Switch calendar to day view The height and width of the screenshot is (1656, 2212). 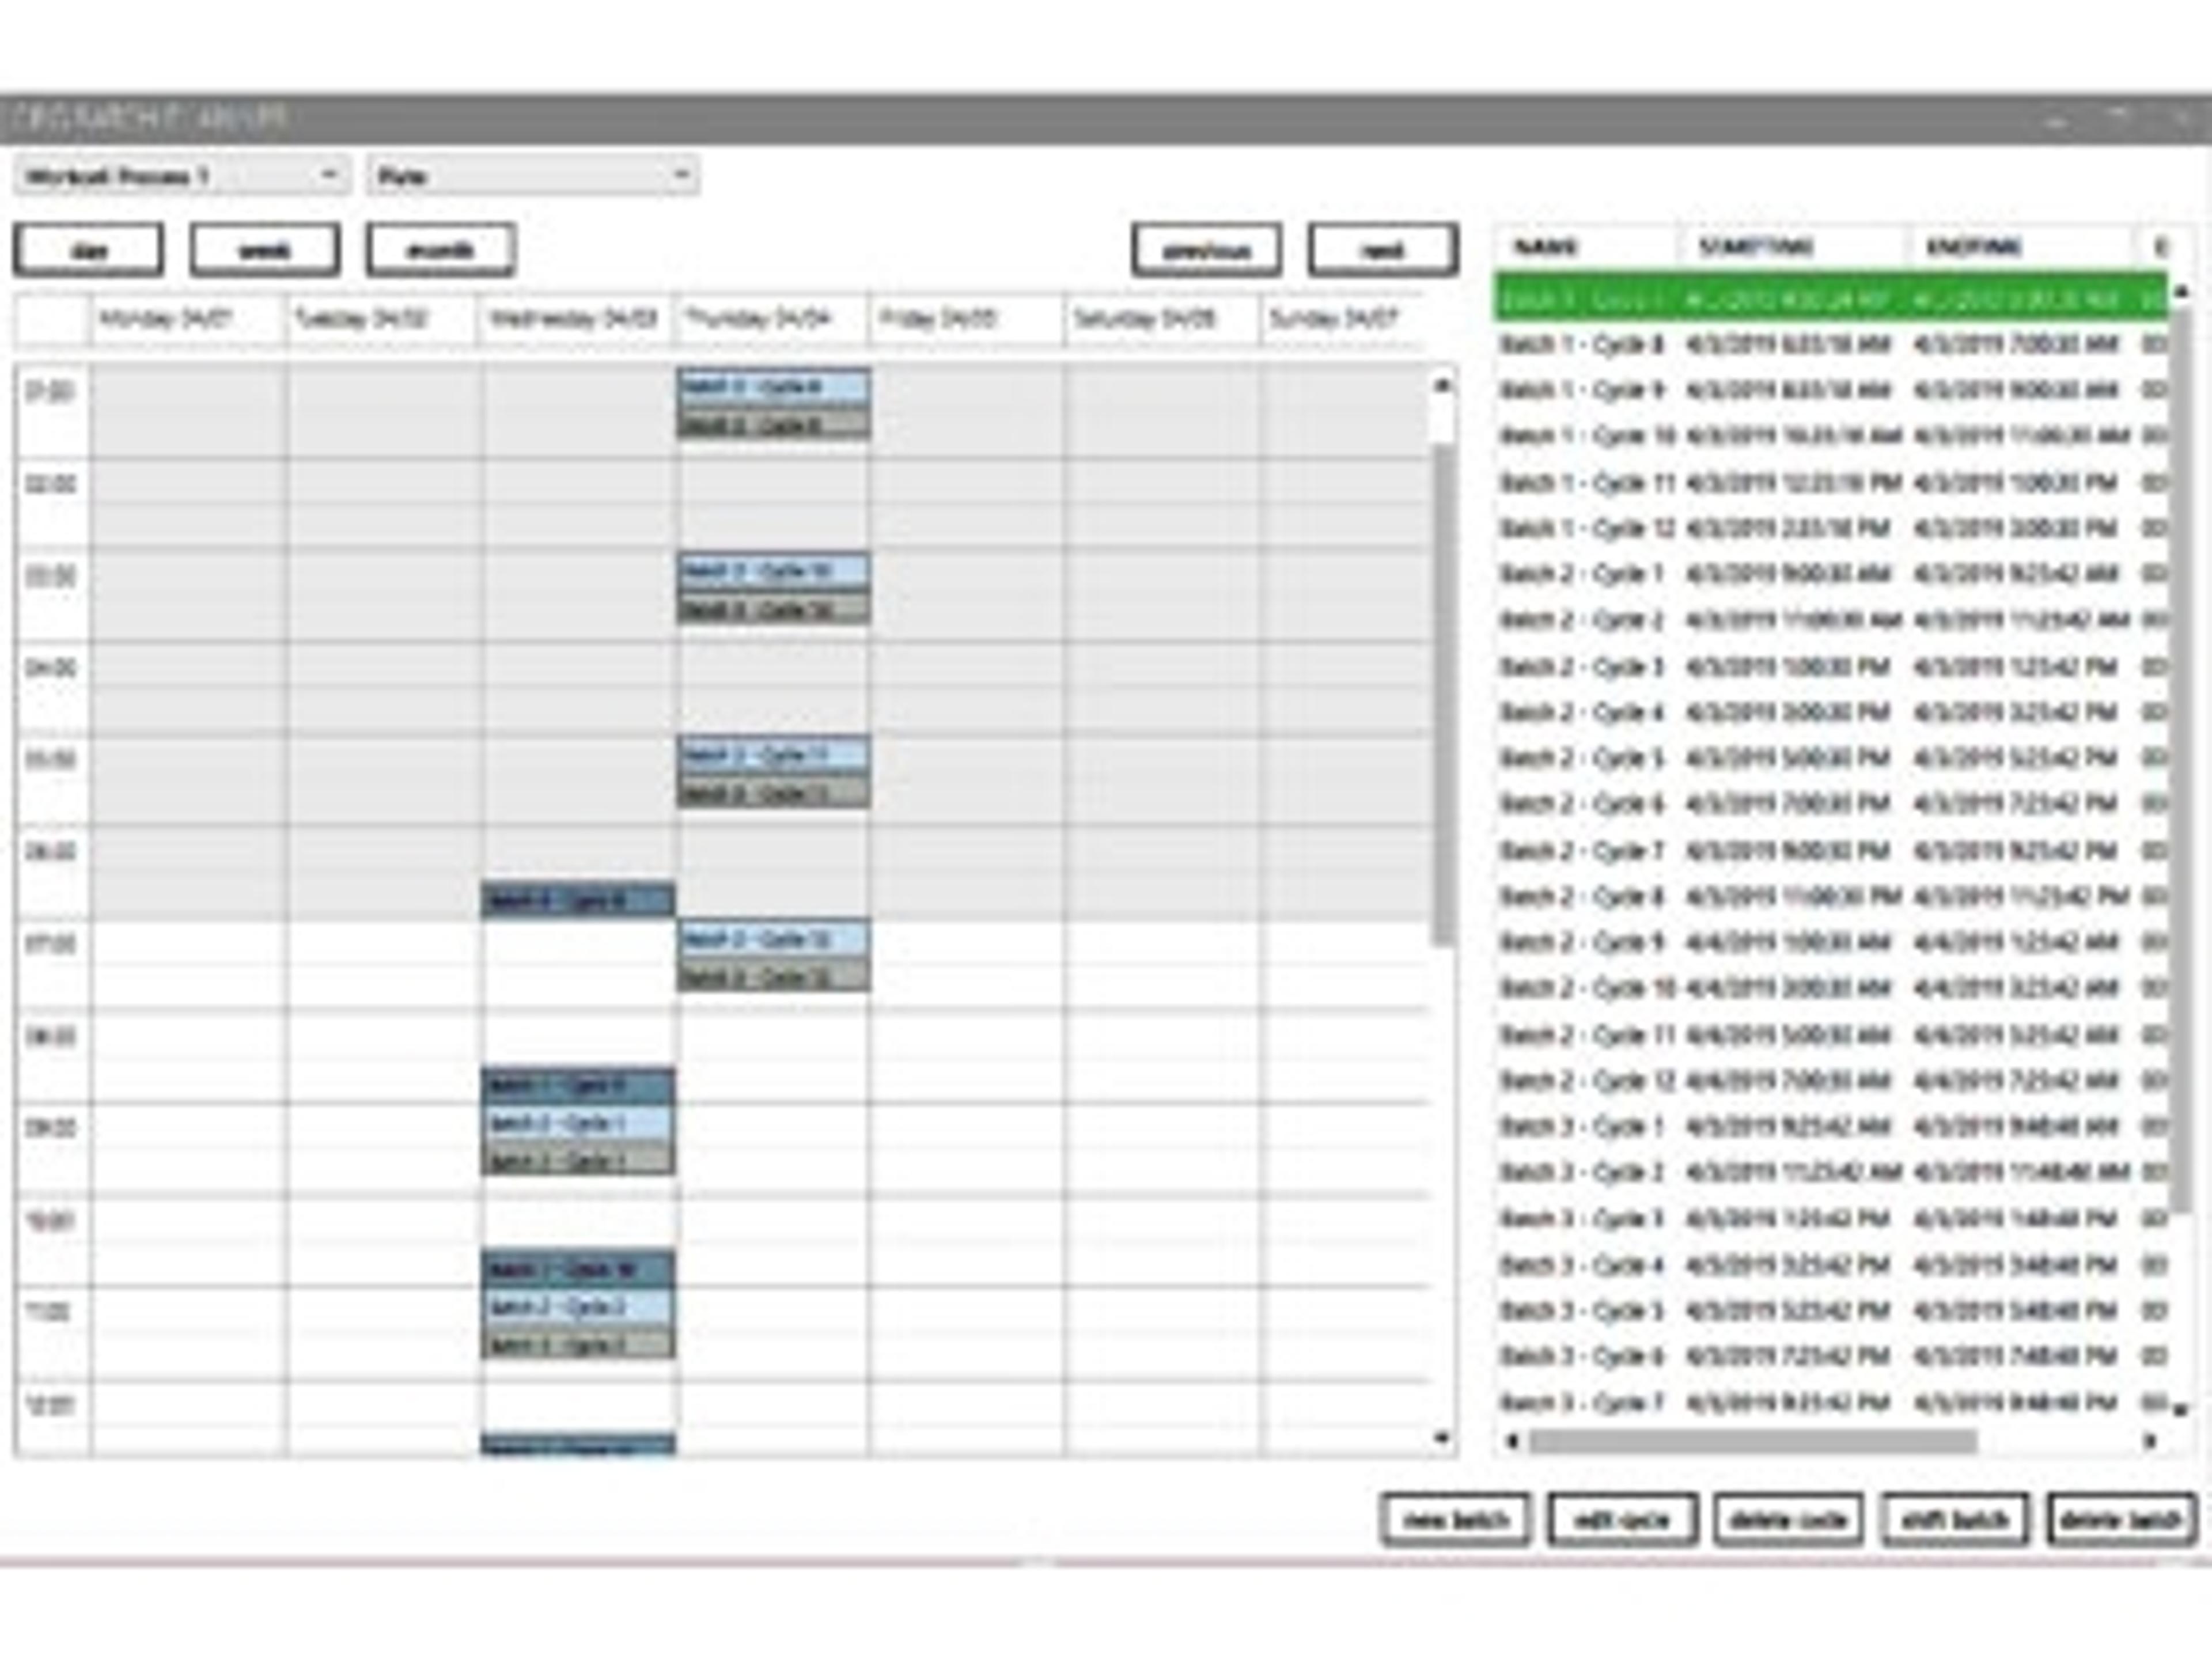click(88, 249)
